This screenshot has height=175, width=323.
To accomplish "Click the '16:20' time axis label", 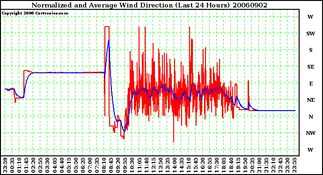I will tap(203, 165).
